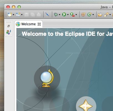Click the yellow minimize window button

coord(14,7)
